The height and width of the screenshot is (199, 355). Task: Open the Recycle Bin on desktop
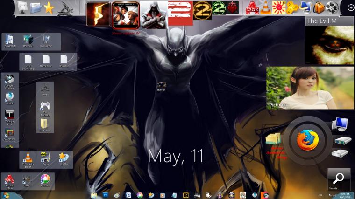point(46,41)
